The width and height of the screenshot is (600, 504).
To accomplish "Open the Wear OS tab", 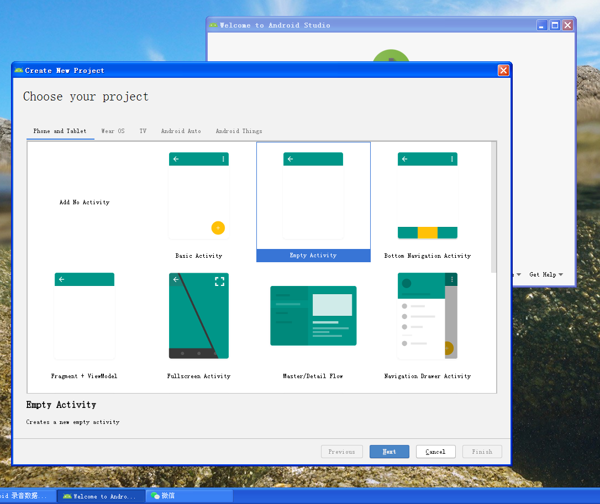I will pyautogui.click(x=113, y=131).
